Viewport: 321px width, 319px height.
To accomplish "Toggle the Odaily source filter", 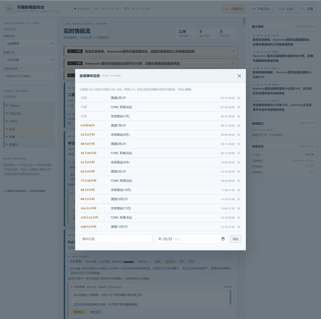I will coord(29,121).
